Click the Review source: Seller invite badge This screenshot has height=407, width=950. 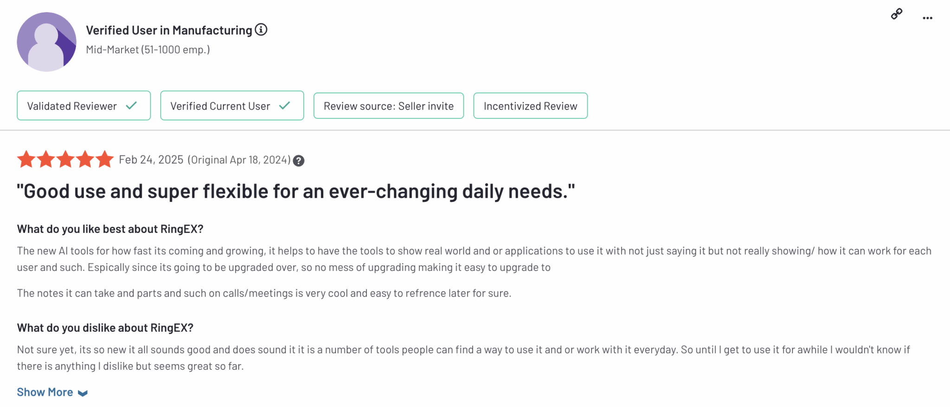coord(388,106)
